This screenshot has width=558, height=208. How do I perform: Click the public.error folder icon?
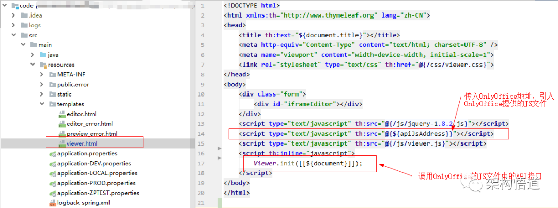(52, 84)
